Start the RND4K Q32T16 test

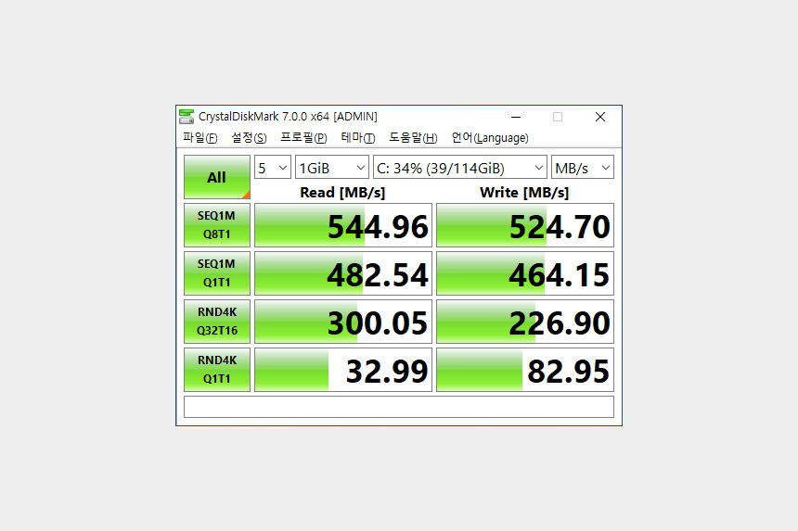pos(217,322)
